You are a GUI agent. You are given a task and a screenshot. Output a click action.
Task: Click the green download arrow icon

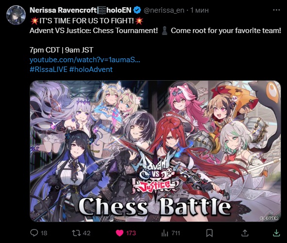click(x=276, y=233)
